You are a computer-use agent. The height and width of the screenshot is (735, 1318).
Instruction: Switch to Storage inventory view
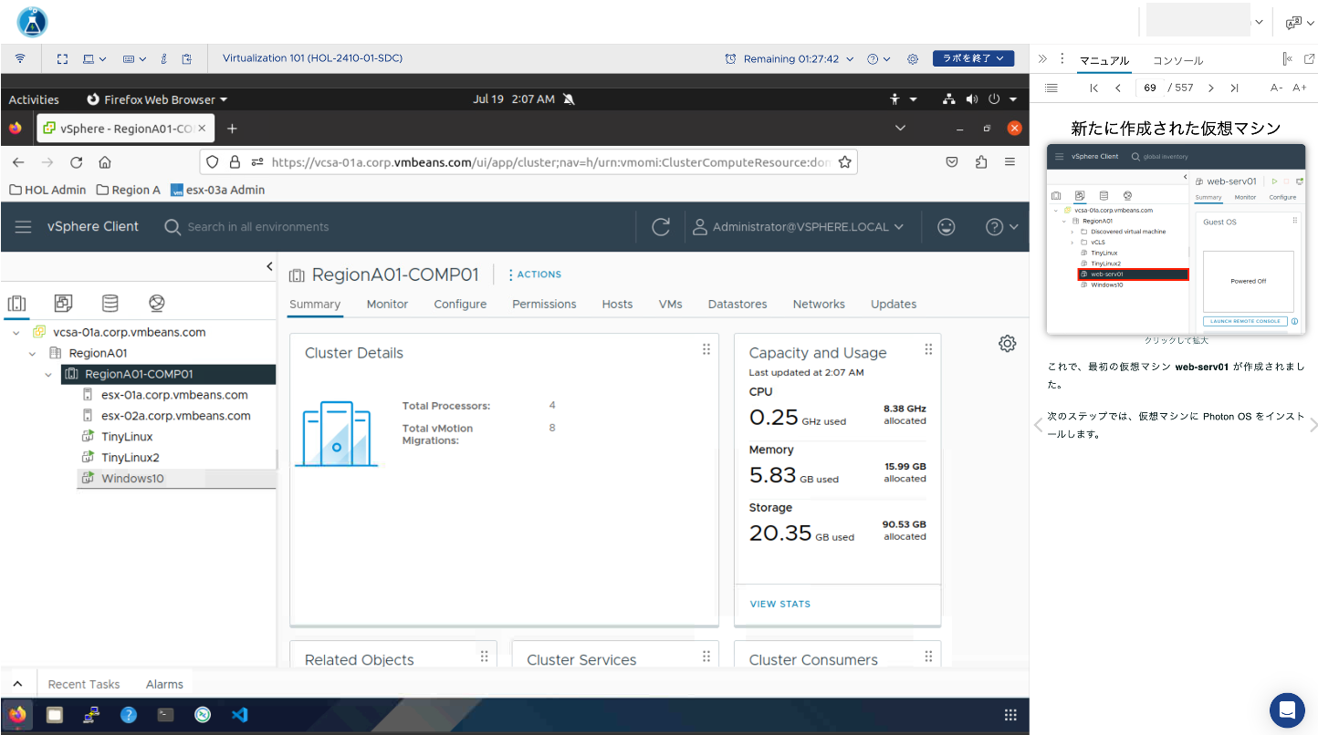point(110,303)
